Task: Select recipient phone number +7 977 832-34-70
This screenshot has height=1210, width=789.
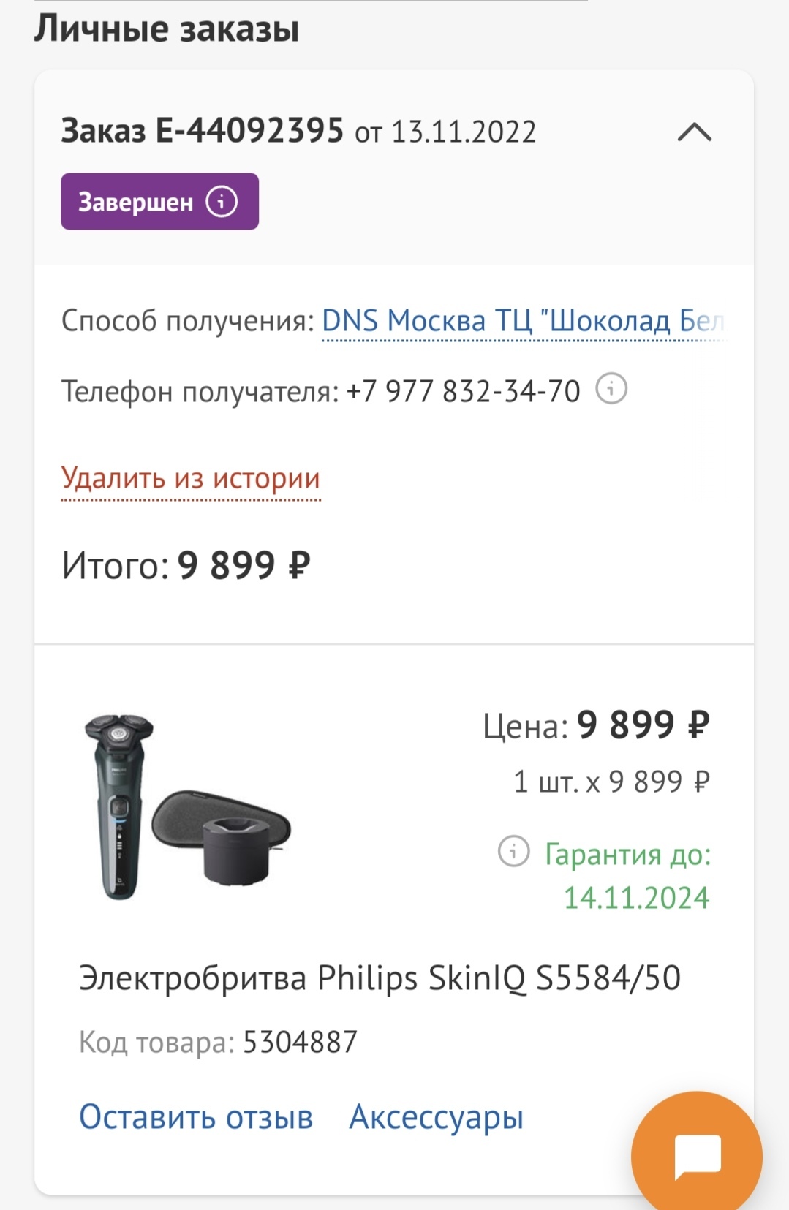Action: 463,392
